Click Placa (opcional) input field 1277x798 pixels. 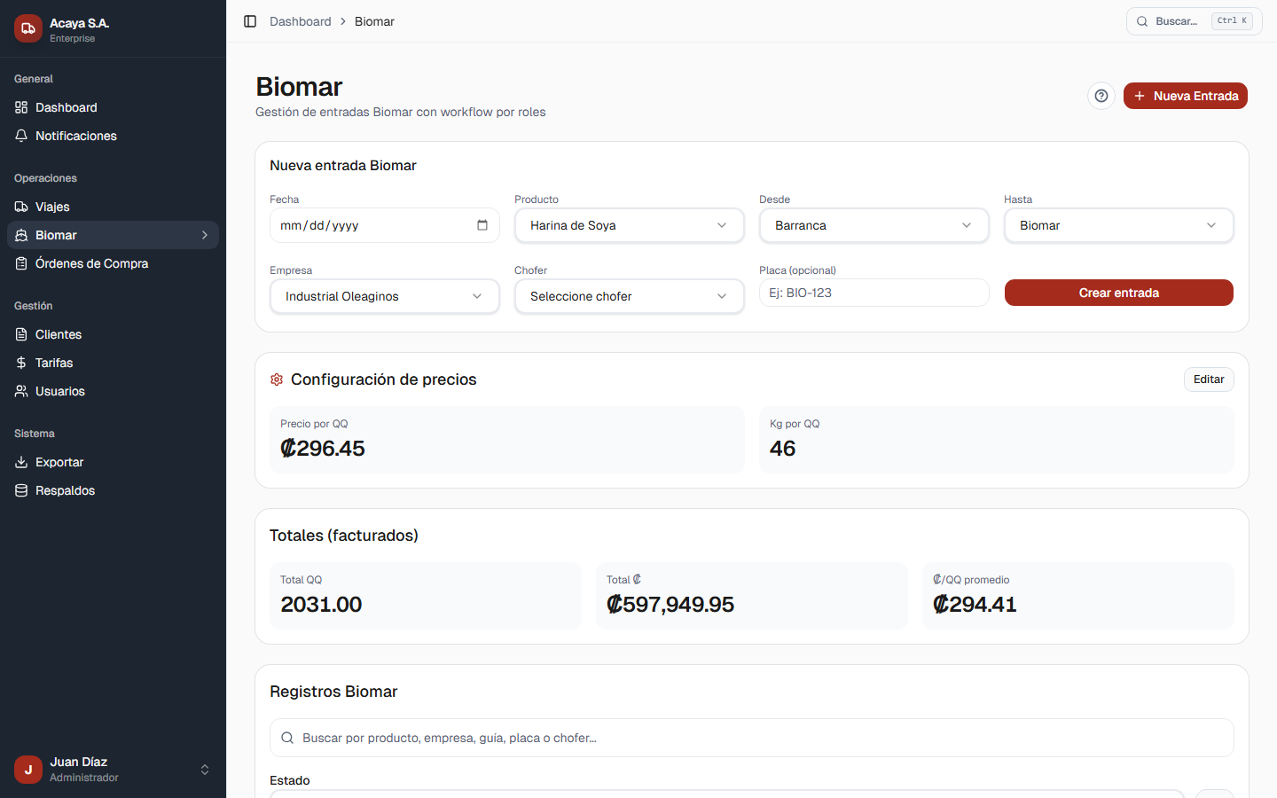coord(874,293)
